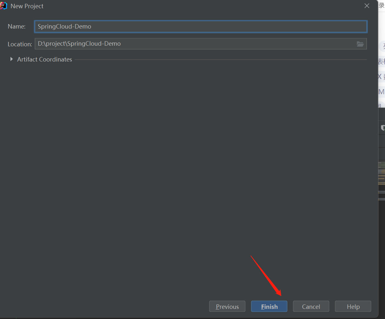385x319 pixels.
Task: Click the Location label text
Action: coord(20,44)
